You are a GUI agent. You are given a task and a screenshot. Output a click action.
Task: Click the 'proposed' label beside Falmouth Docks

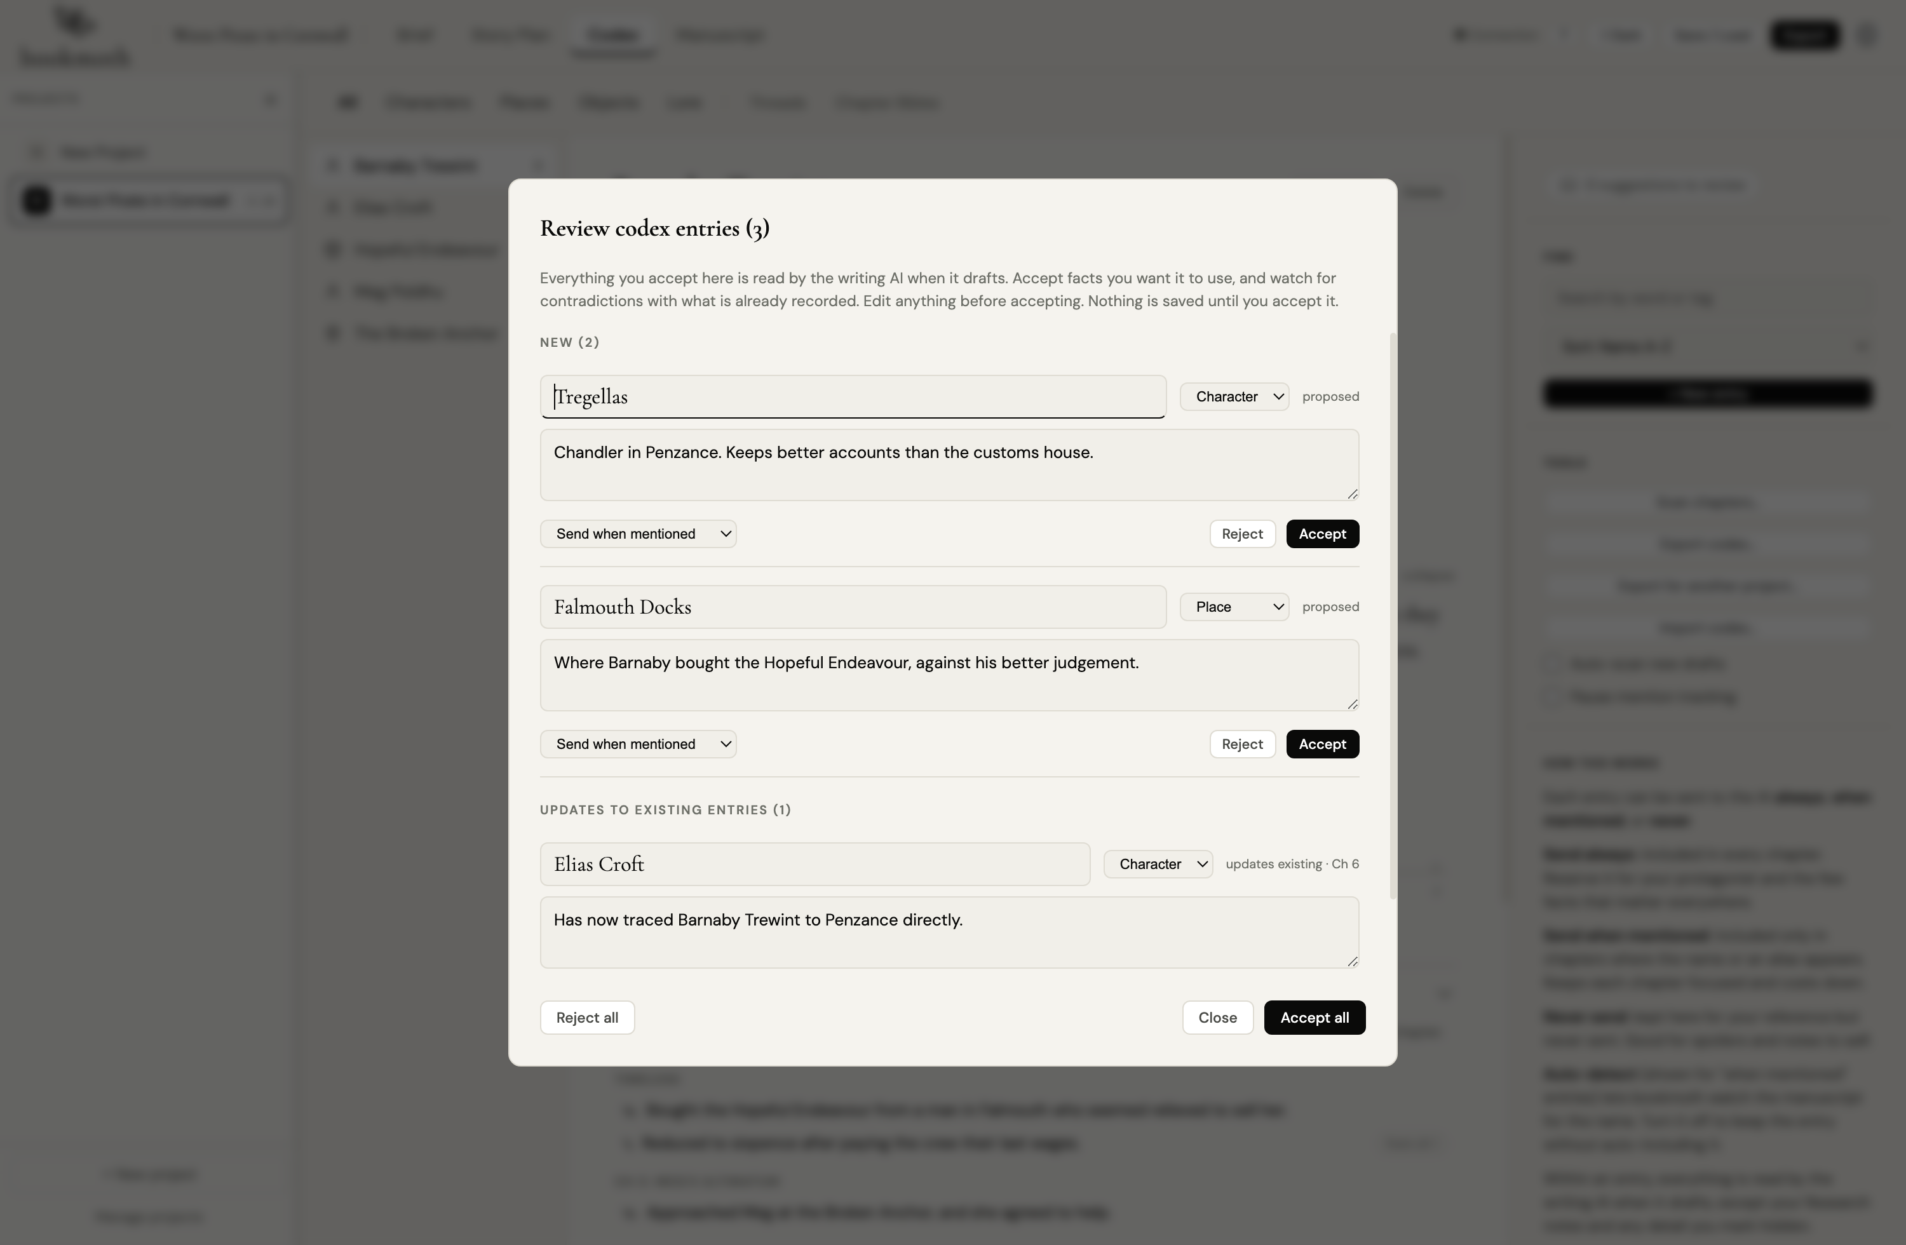1330,607
